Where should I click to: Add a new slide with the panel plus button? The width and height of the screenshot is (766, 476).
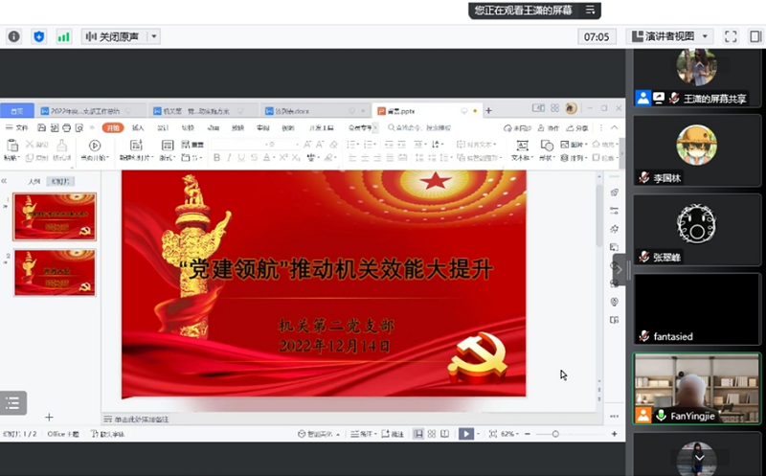click(49, 417)
